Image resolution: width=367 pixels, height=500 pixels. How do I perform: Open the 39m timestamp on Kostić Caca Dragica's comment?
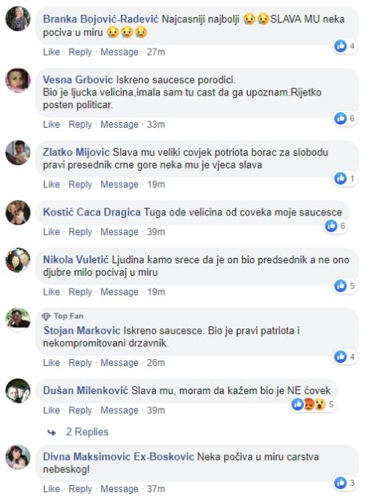[156, 232]
